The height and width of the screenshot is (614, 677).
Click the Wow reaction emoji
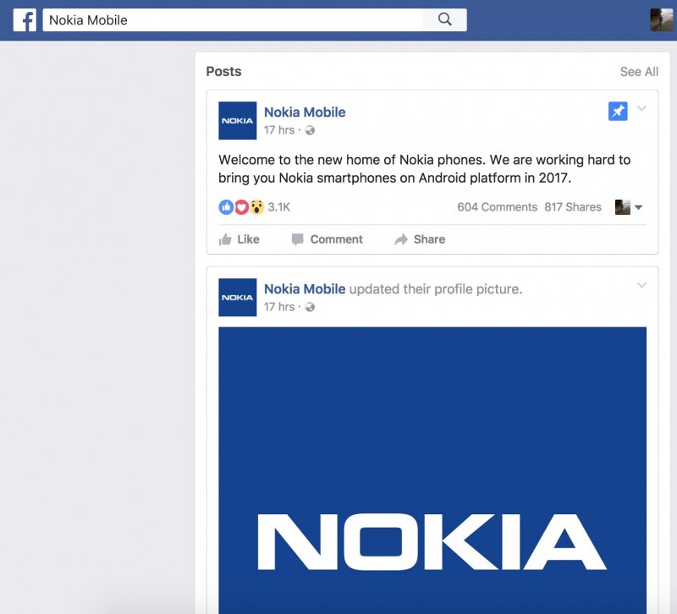(x=256, y=207)
